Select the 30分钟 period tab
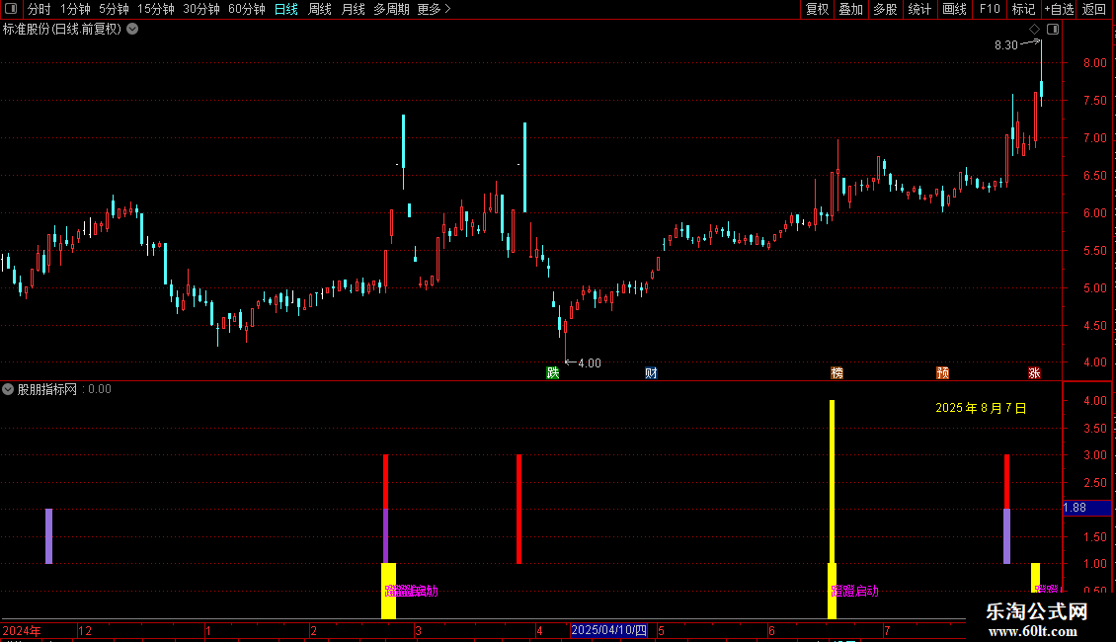 click(201, 9)
